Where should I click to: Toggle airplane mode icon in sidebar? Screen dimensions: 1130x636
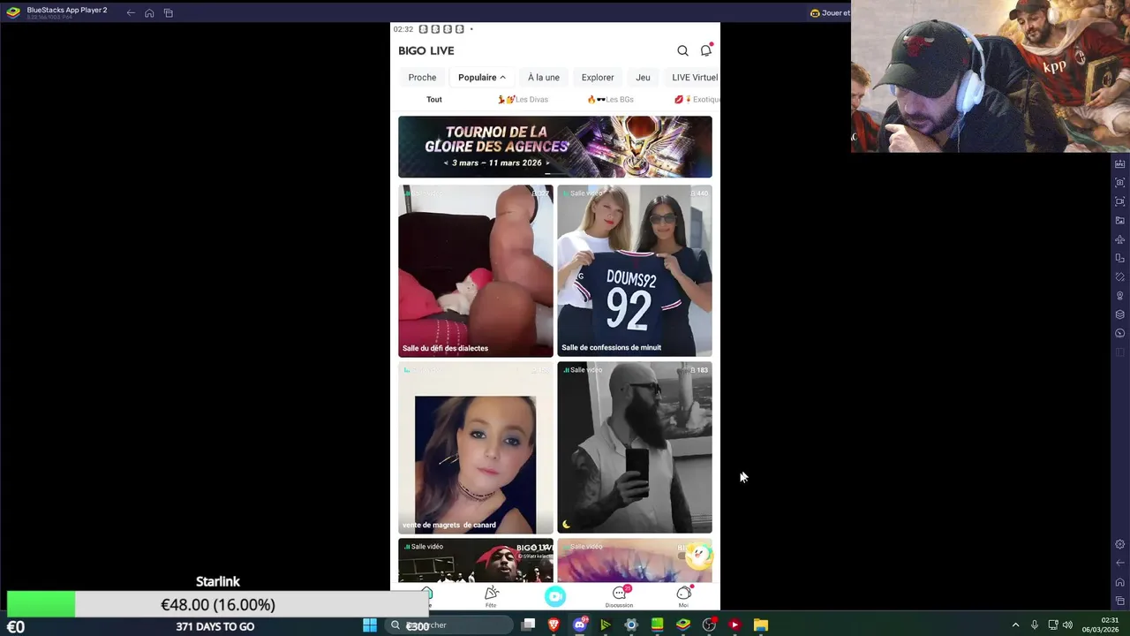point(1119,239)
